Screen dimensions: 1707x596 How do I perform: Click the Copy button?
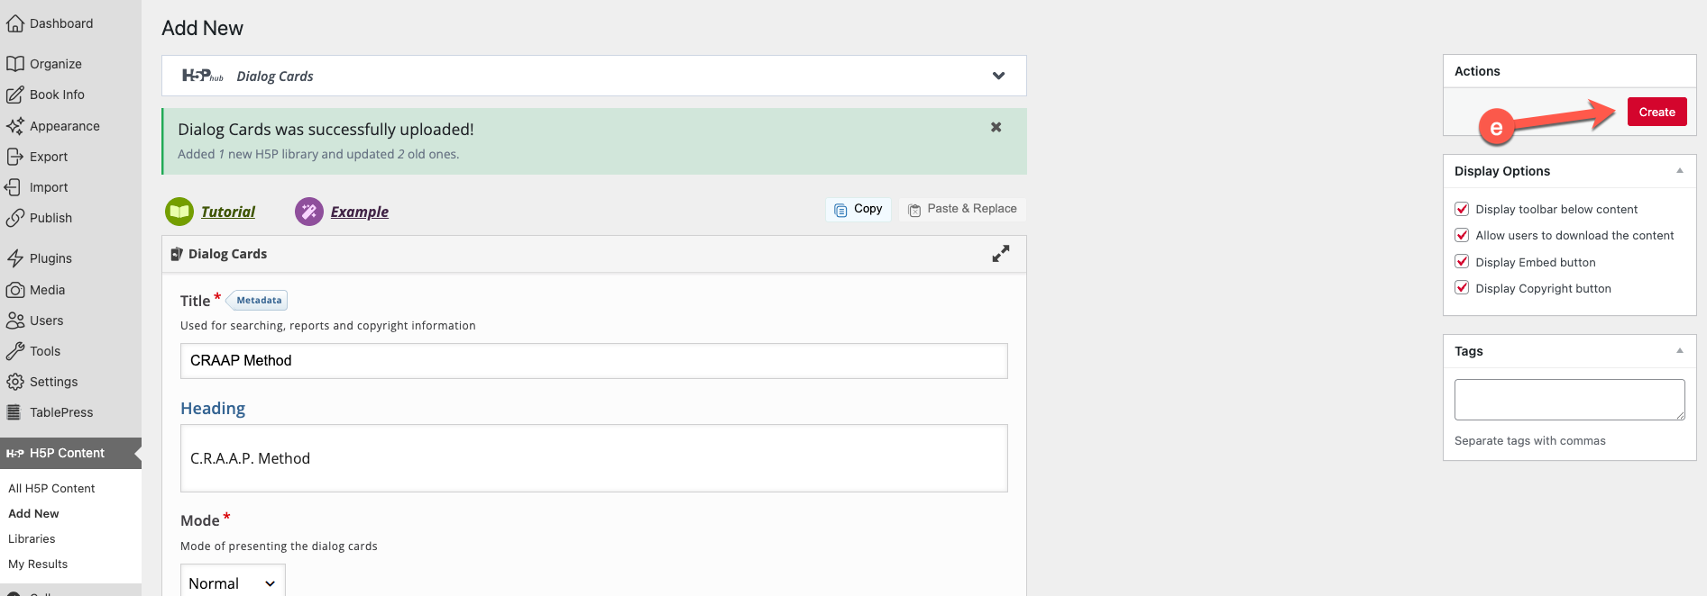pos(858,209)
